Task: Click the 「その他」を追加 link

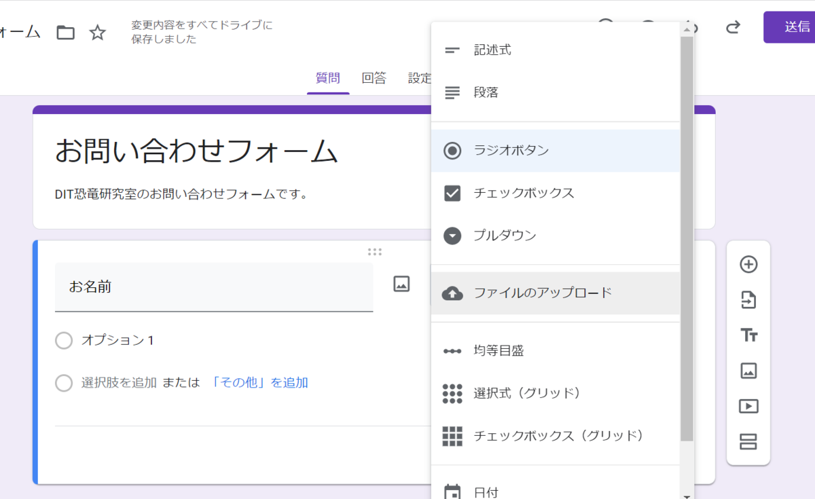Action: click(259, 383)
